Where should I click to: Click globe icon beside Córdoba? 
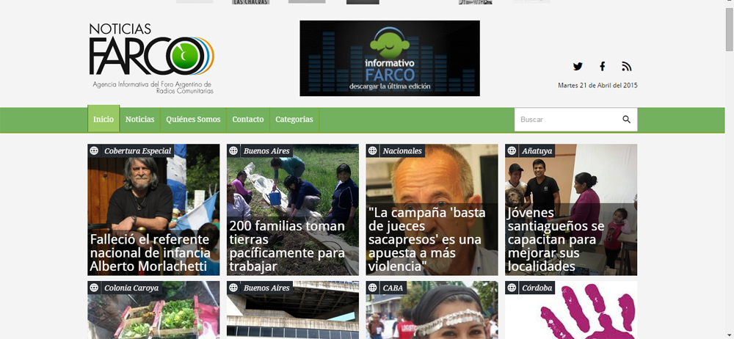[x=512, y=288]
